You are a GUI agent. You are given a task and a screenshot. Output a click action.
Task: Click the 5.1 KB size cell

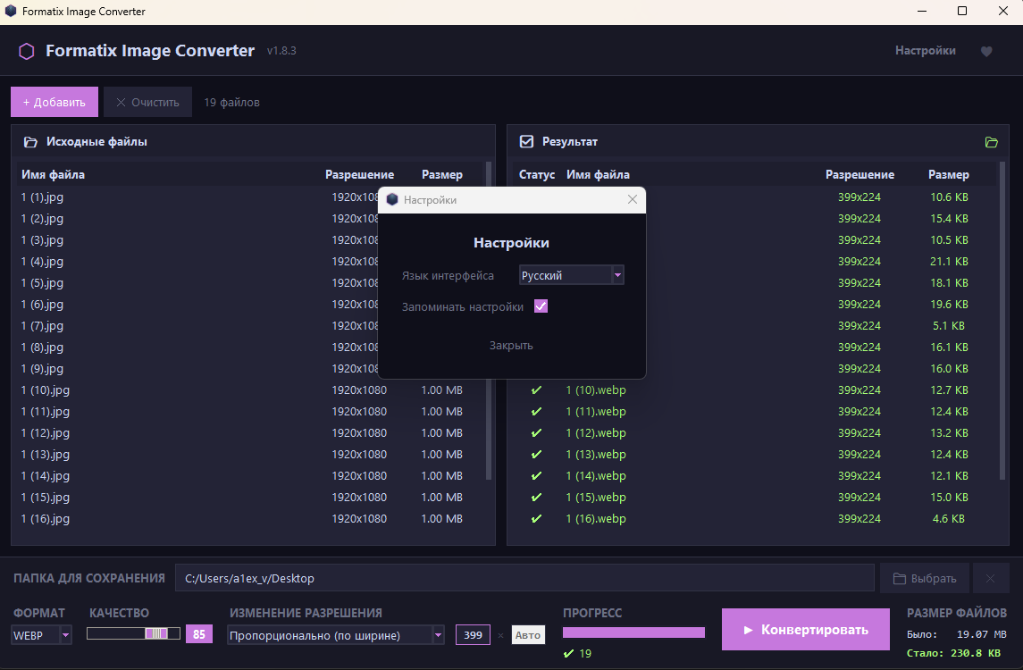949,325
